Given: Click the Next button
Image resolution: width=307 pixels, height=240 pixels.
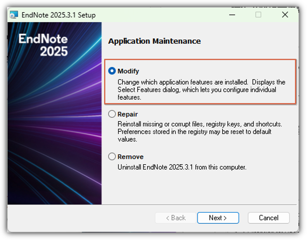Looking at the screenshot, I should coord(218,217).
